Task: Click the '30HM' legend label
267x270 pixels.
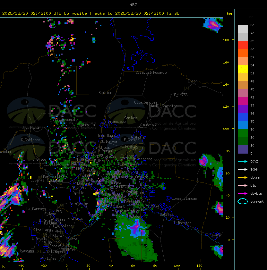Action: (254, 170)
